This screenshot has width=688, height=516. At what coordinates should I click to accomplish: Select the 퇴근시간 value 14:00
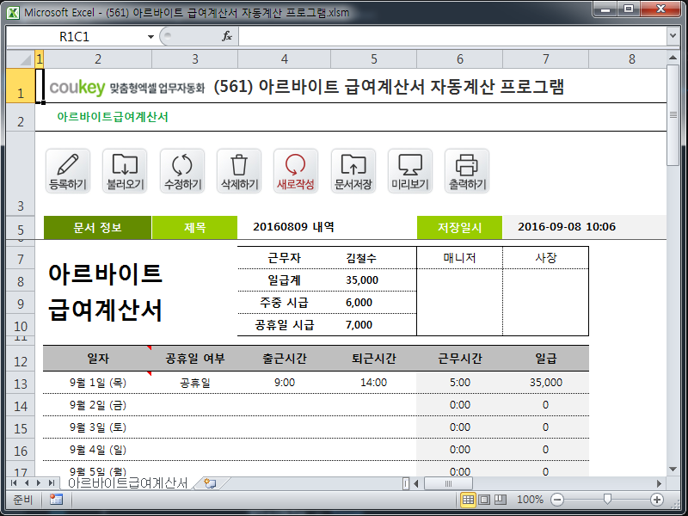tap(373, 383)
